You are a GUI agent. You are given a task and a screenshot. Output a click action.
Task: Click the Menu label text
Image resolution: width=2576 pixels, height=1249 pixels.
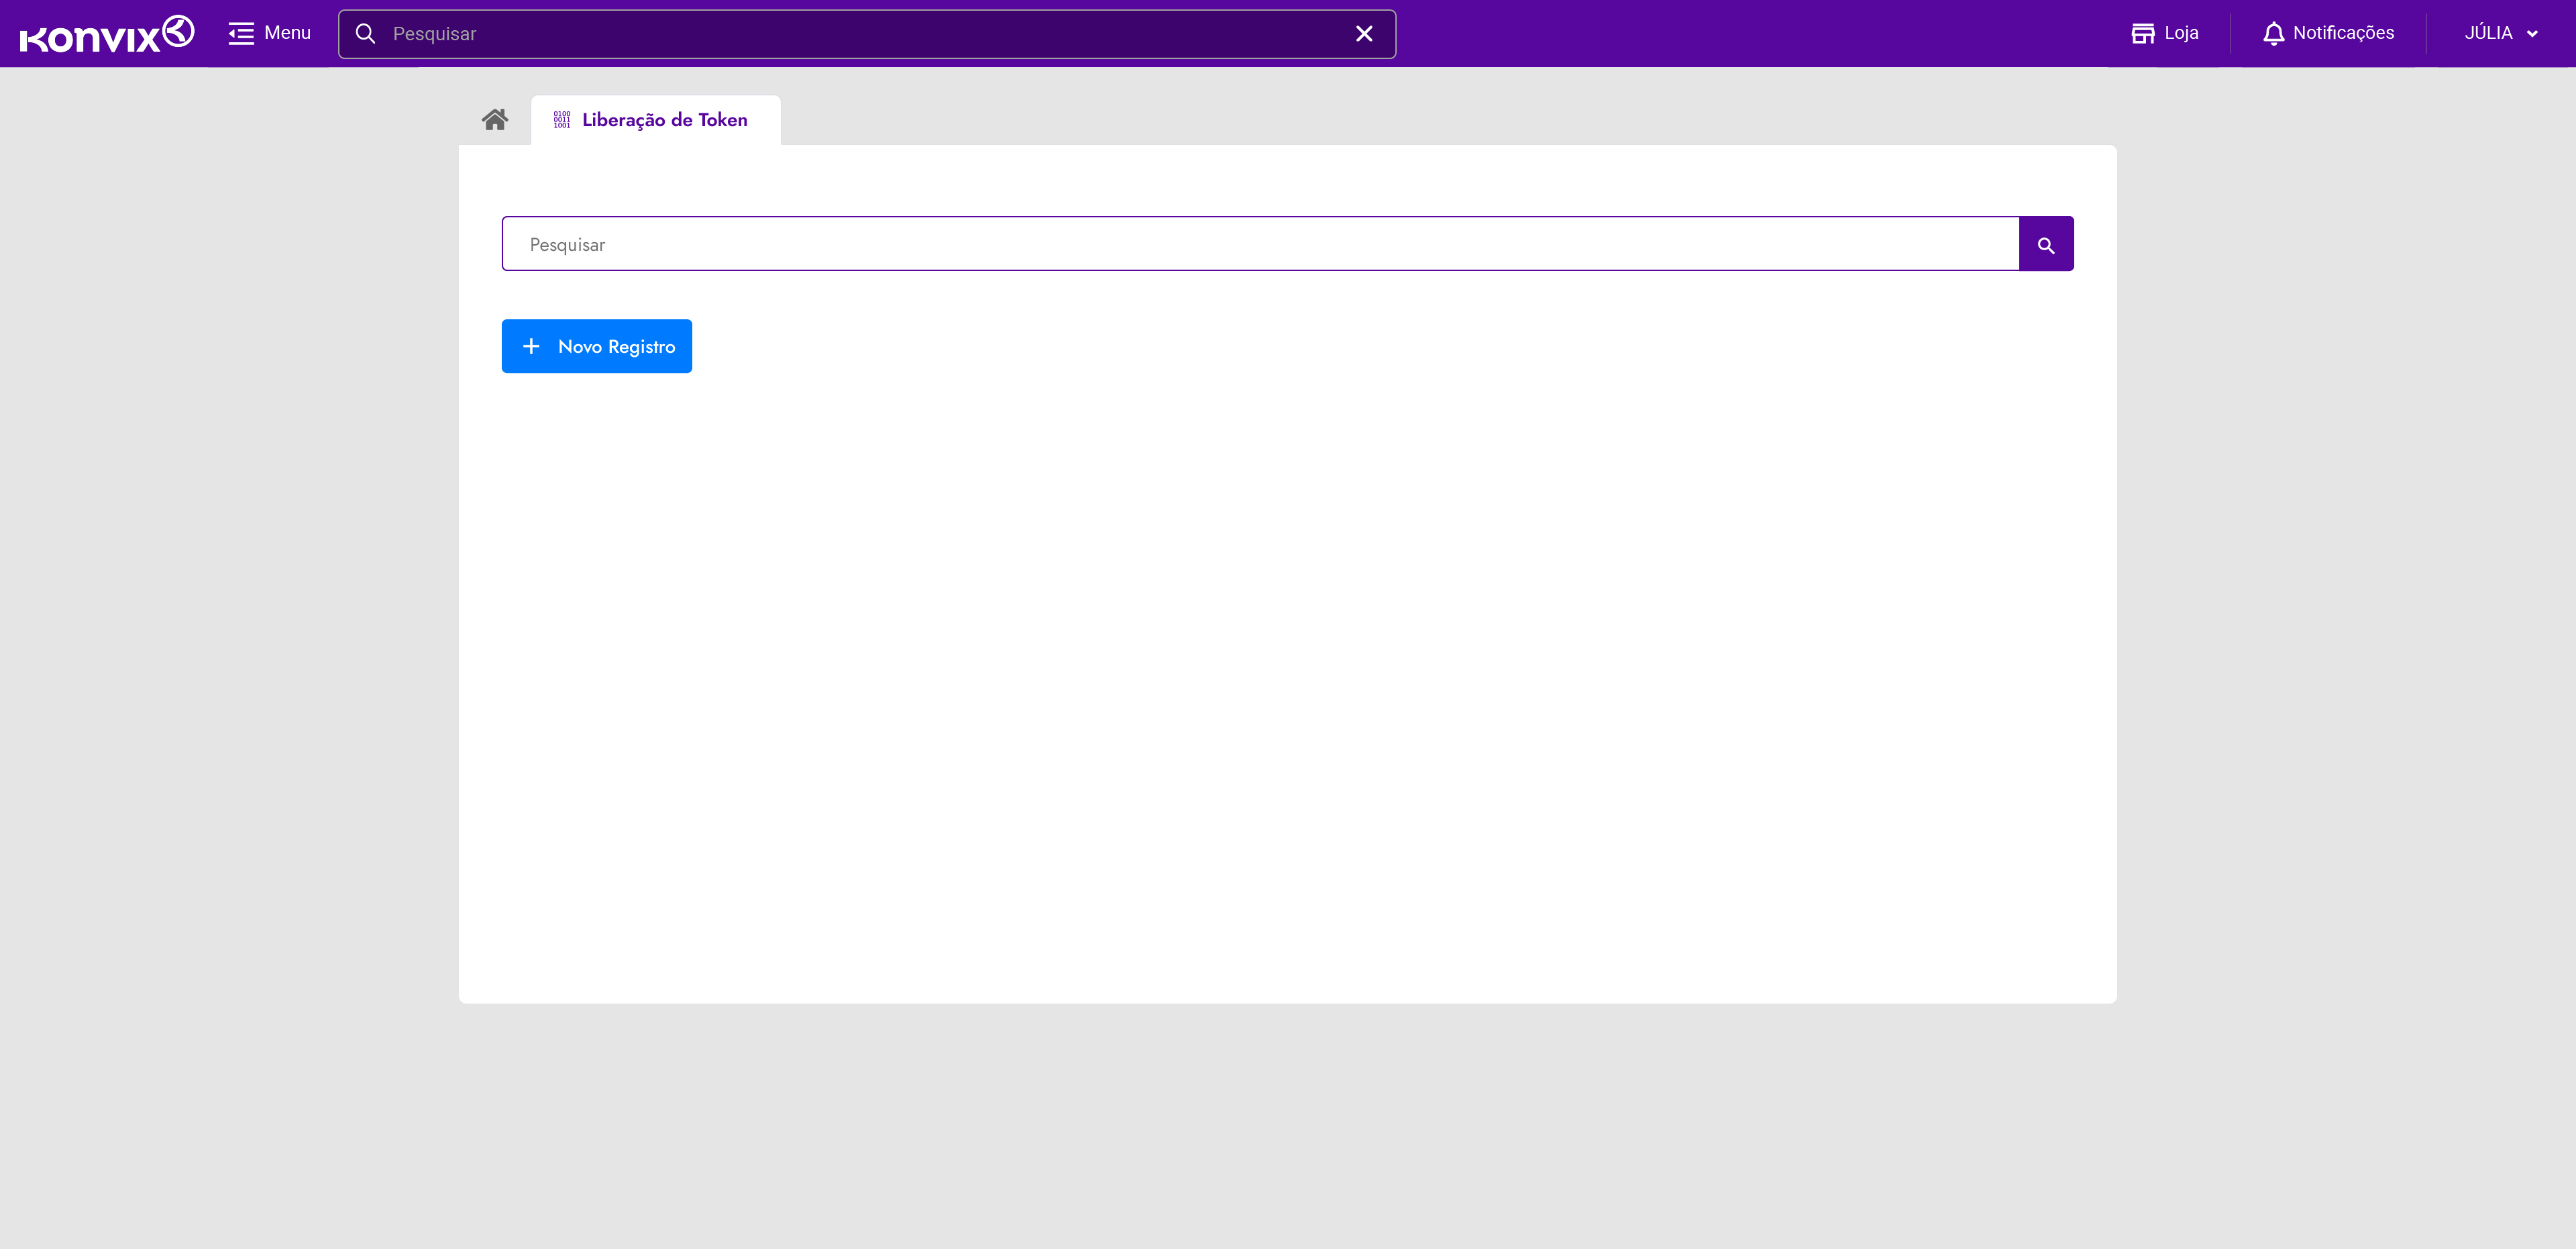coord(287,33)
